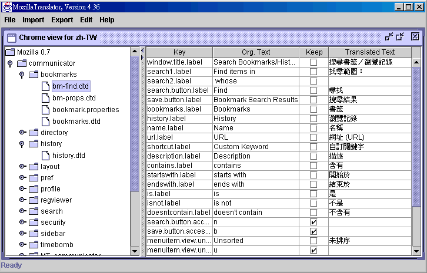
Task: Expand the timebomb tree node
Action: click(x=22, y=244)
